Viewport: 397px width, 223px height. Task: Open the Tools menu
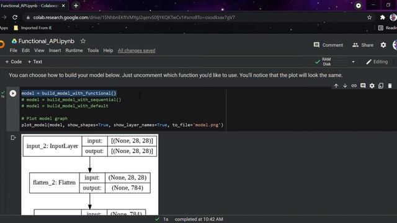93,51
